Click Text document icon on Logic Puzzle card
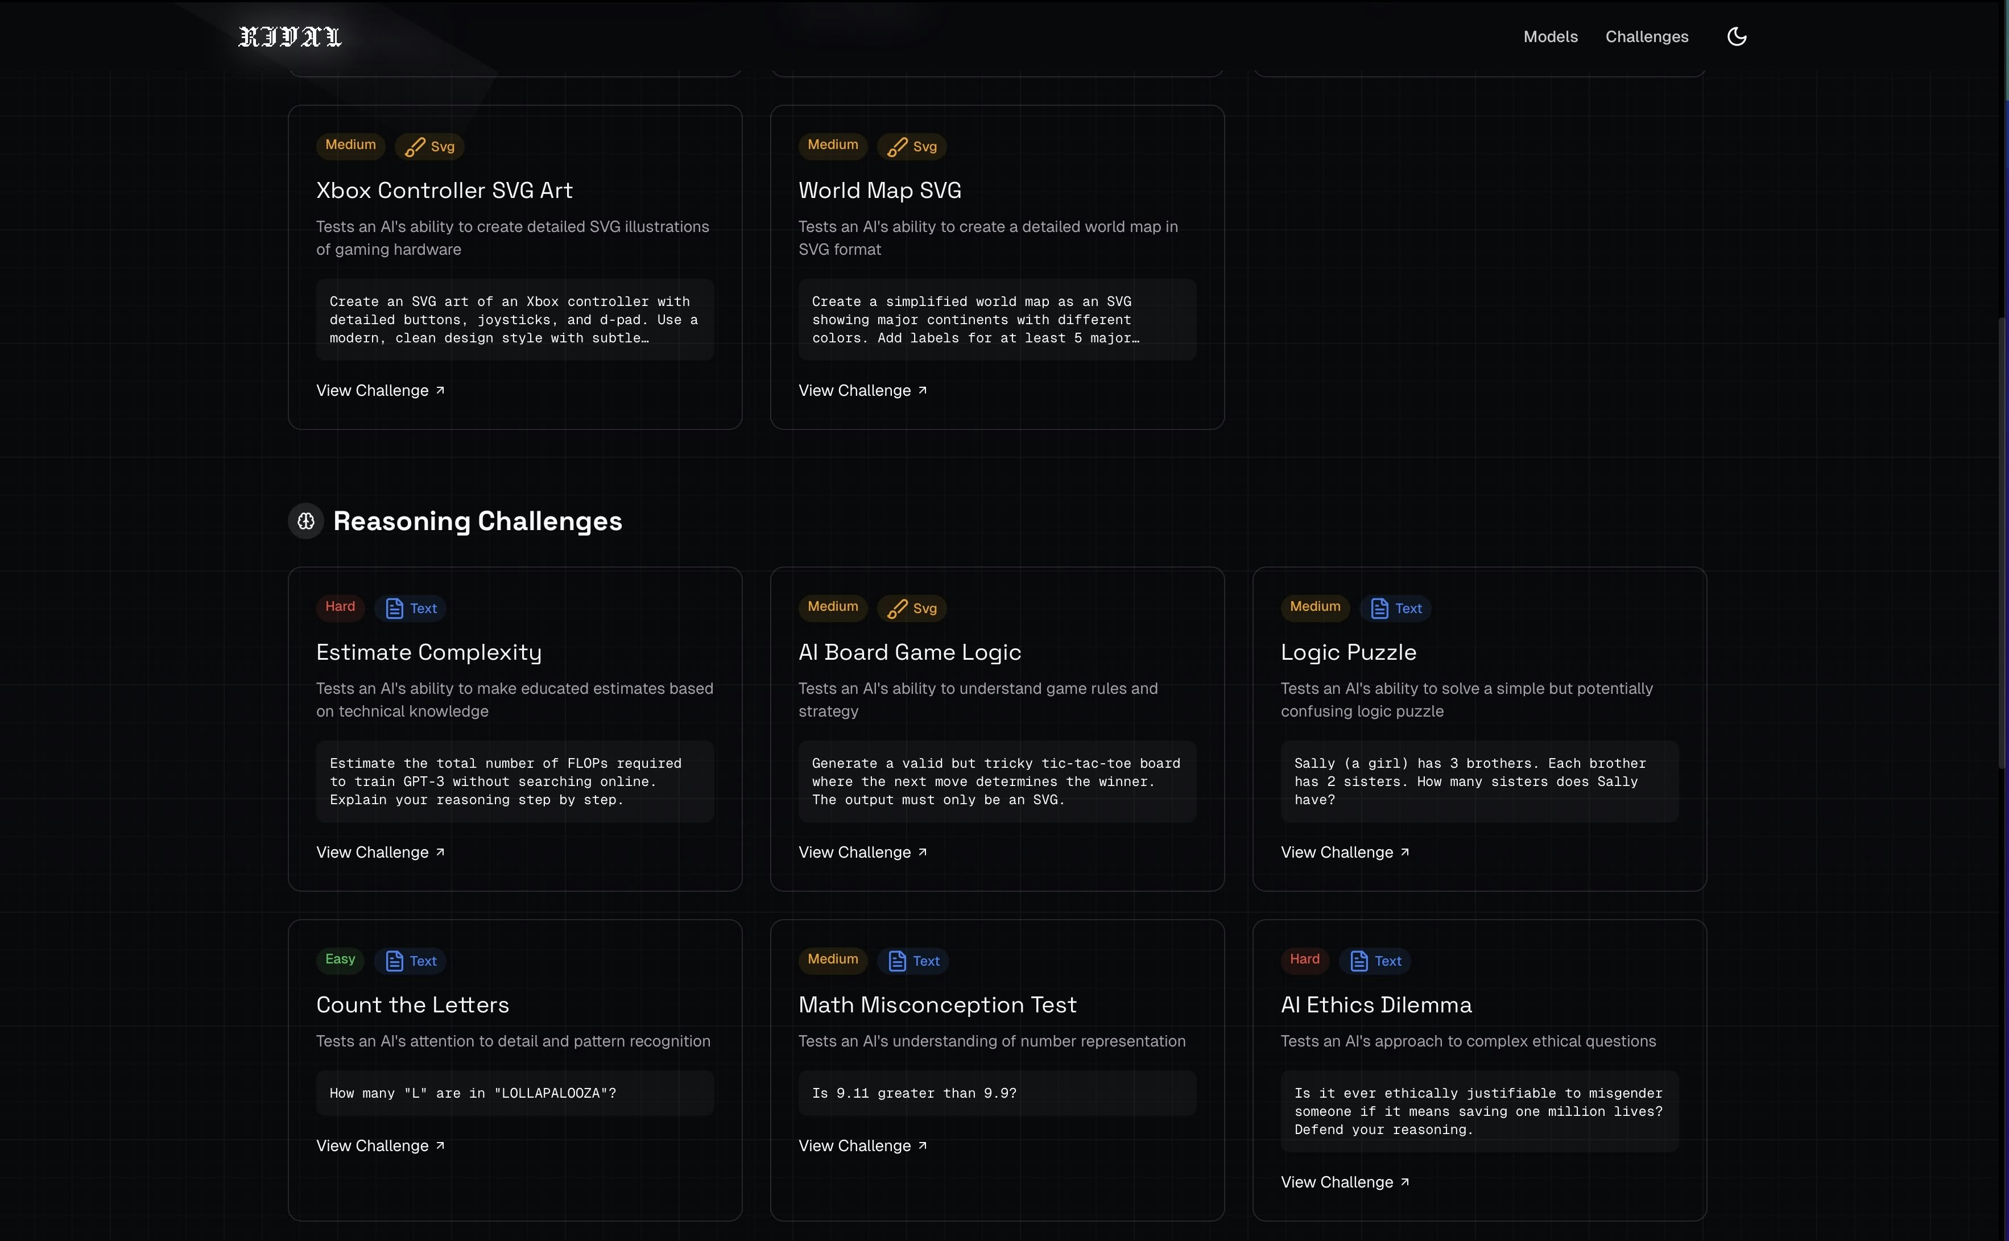Viewport: 2009px width, 1241px height. click(1379, 608)
